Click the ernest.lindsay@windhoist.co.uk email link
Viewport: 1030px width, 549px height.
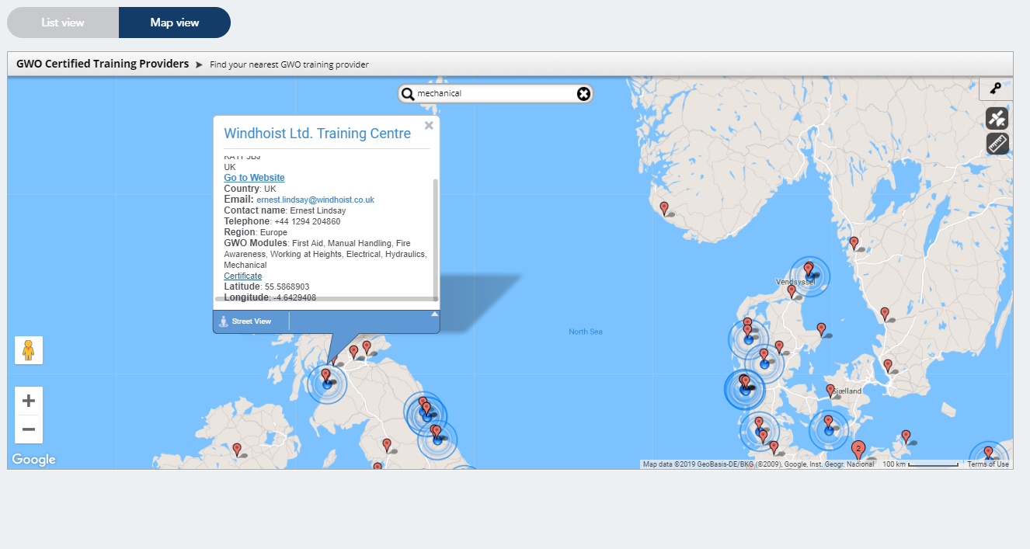click(x=315, y=200)
